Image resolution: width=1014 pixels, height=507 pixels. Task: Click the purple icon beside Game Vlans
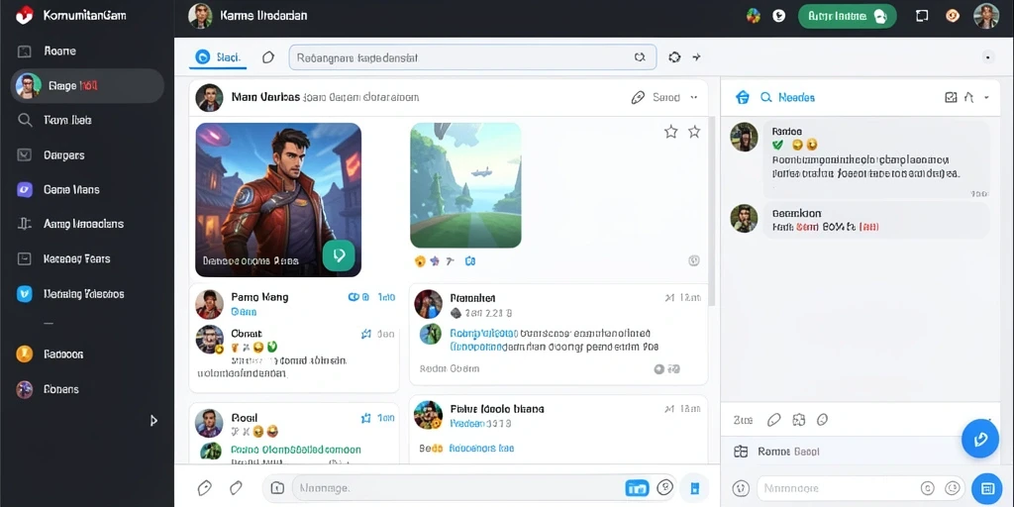(25, 189)
